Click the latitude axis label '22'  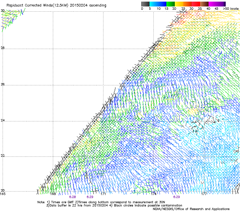point(3,155)
